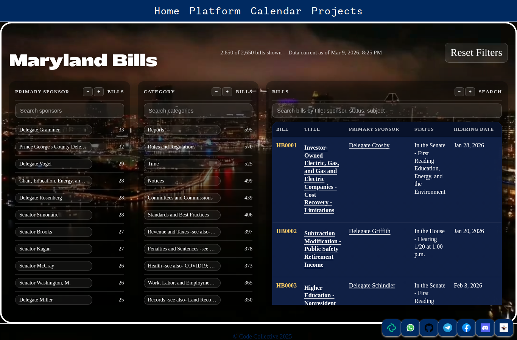Open the Telegram share icon
The width and height of the screenshot is (517, 340).
point(447,328)
